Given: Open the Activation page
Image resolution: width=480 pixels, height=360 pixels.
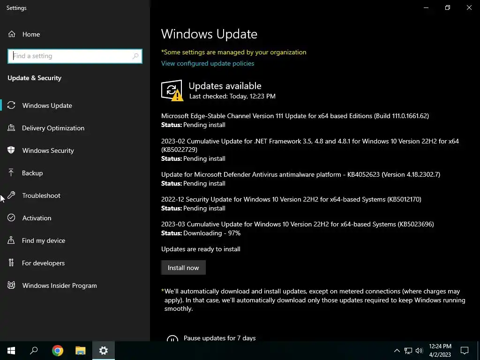Looking at the screenshot, I should pyautogui.click(x=75, y=218).
